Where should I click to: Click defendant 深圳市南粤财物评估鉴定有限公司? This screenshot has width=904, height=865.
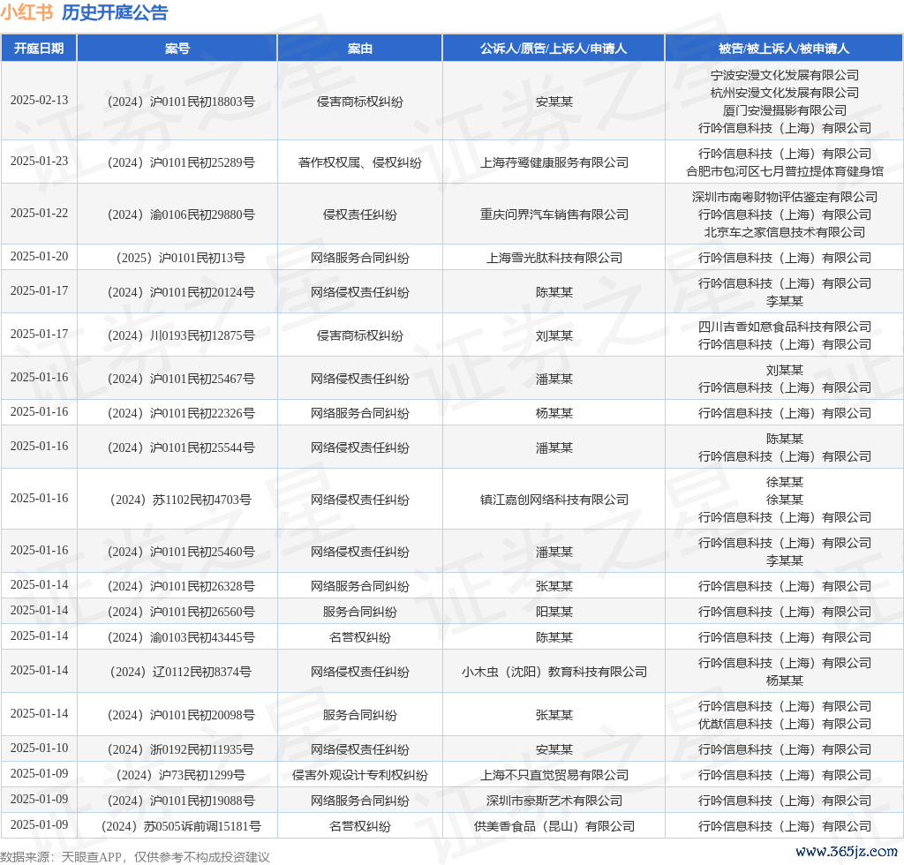coord(784,197)
